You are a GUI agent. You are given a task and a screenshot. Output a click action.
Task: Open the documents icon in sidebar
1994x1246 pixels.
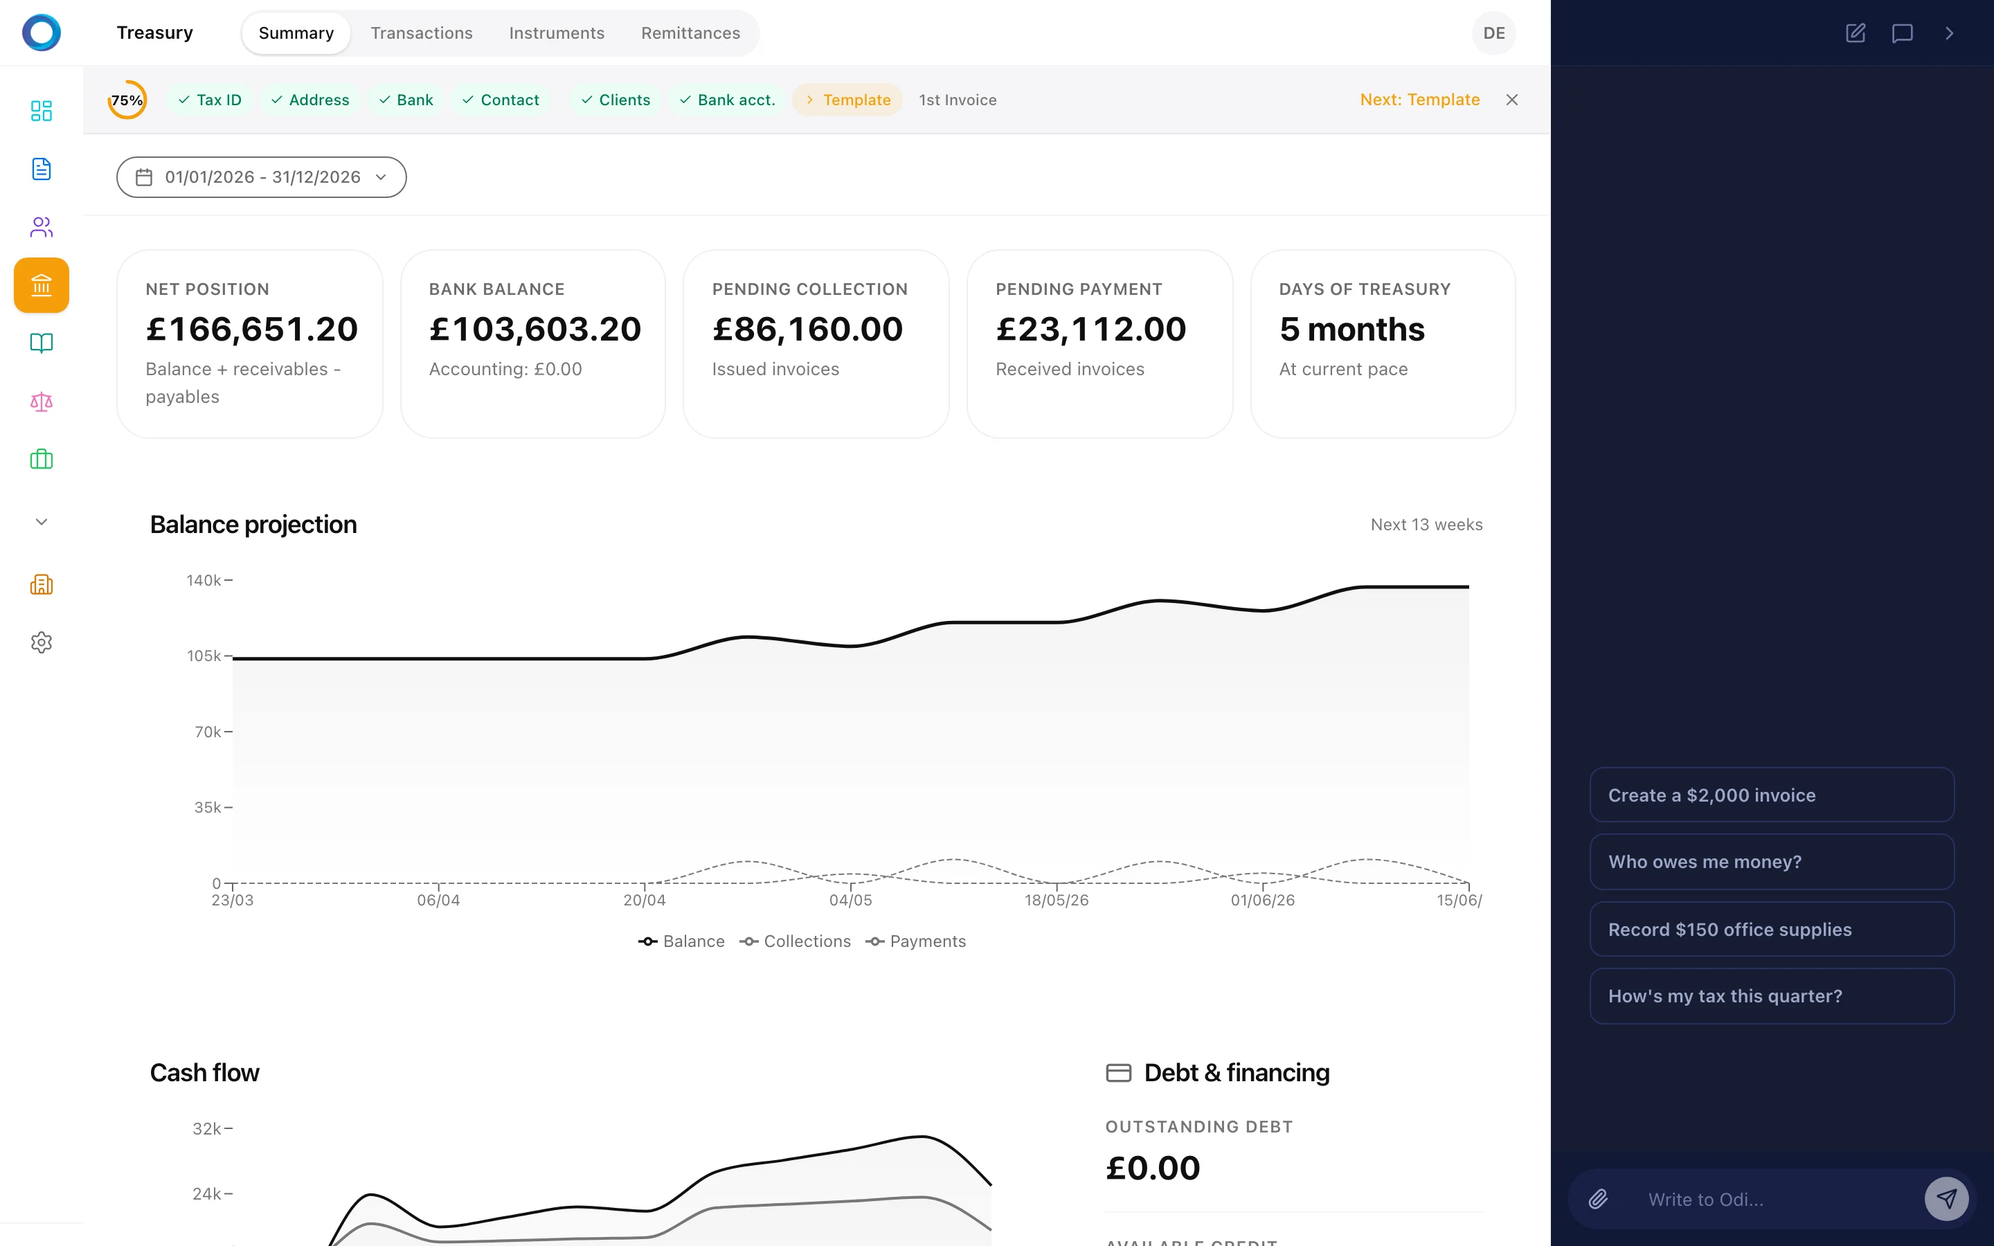point(42,169)
